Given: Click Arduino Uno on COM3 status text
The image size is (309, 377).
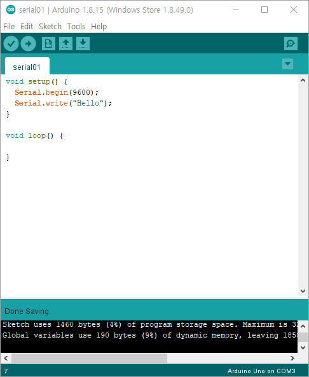Looking at the screenshot, I should click(261, 371).
